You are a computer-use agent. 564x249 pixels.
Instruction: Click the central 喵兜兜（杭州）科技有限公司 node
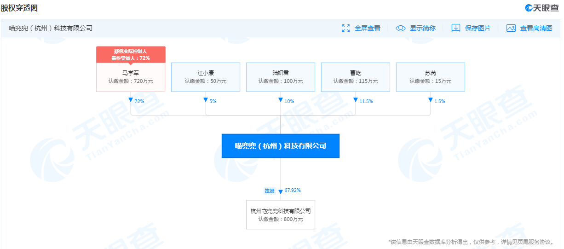pyautogui.click(x=281, y=146)
